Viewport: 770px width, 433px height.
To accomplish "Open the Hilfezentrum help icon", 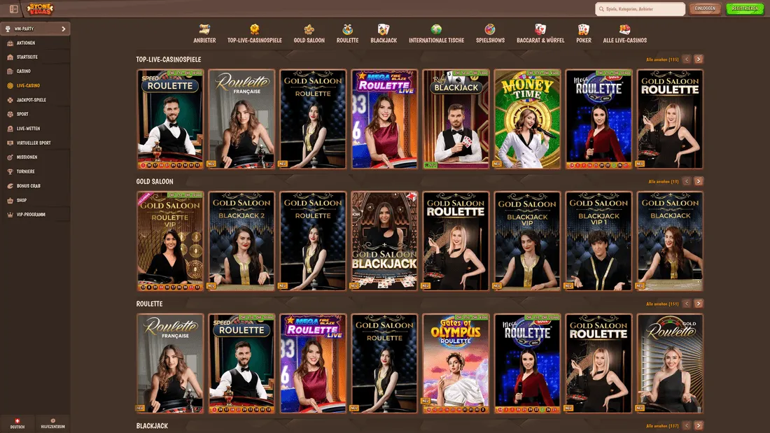I will 52,420.
